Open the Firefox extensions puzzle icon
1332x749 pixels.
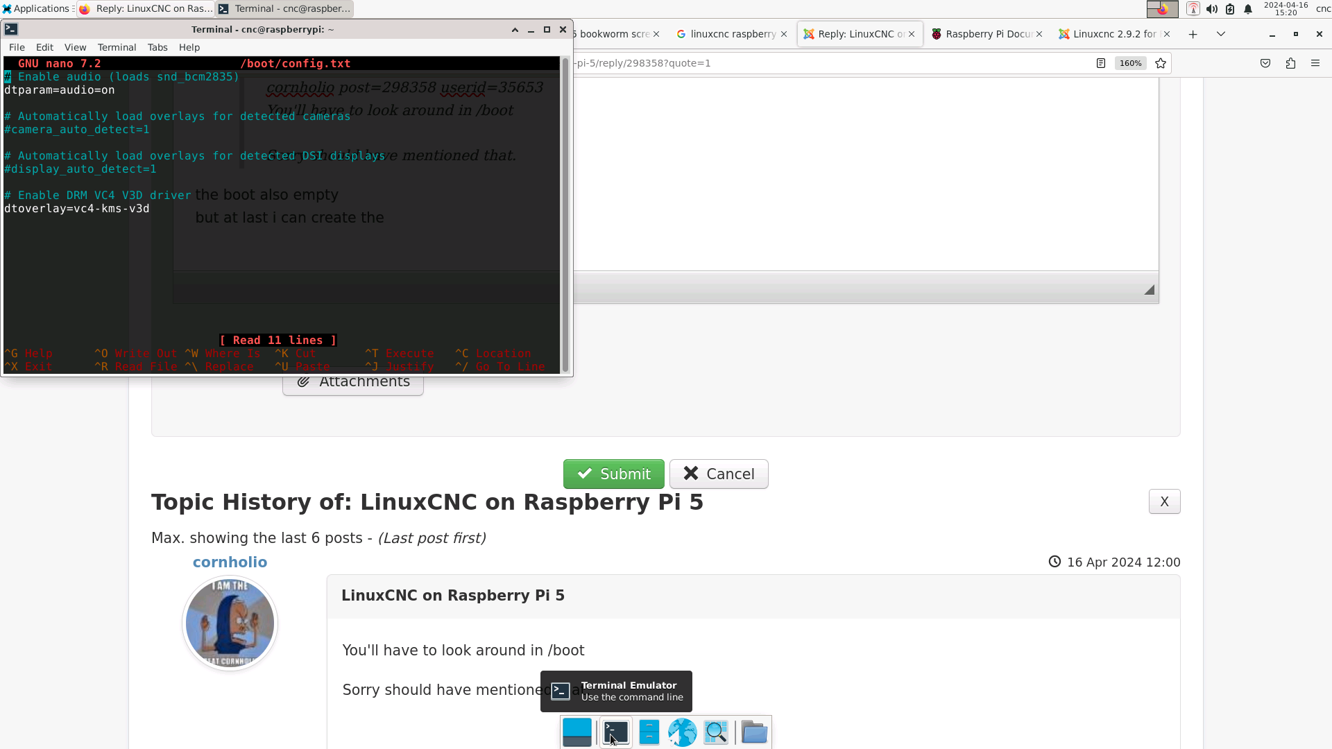pos(1290,63)
